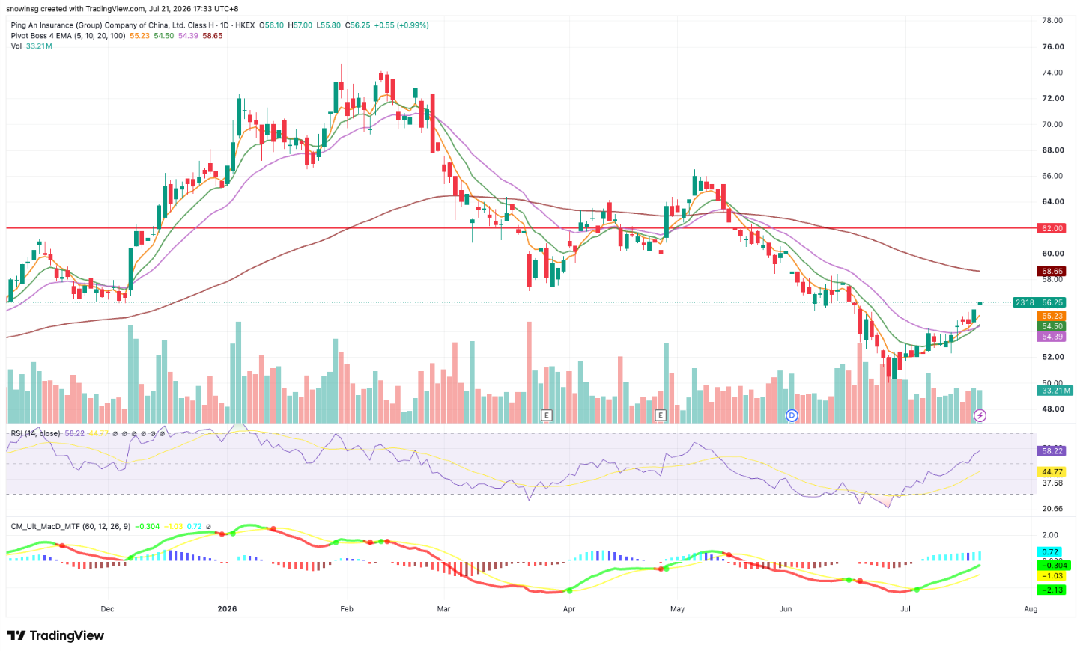Click the late-March earnings E marker

coord(547,415)
